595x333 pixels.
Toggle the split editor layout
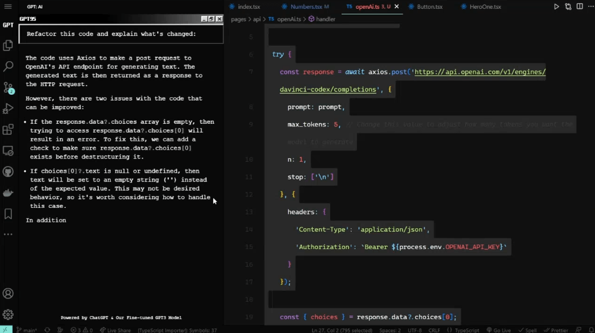pyautogui.click(x=579, y=7)
